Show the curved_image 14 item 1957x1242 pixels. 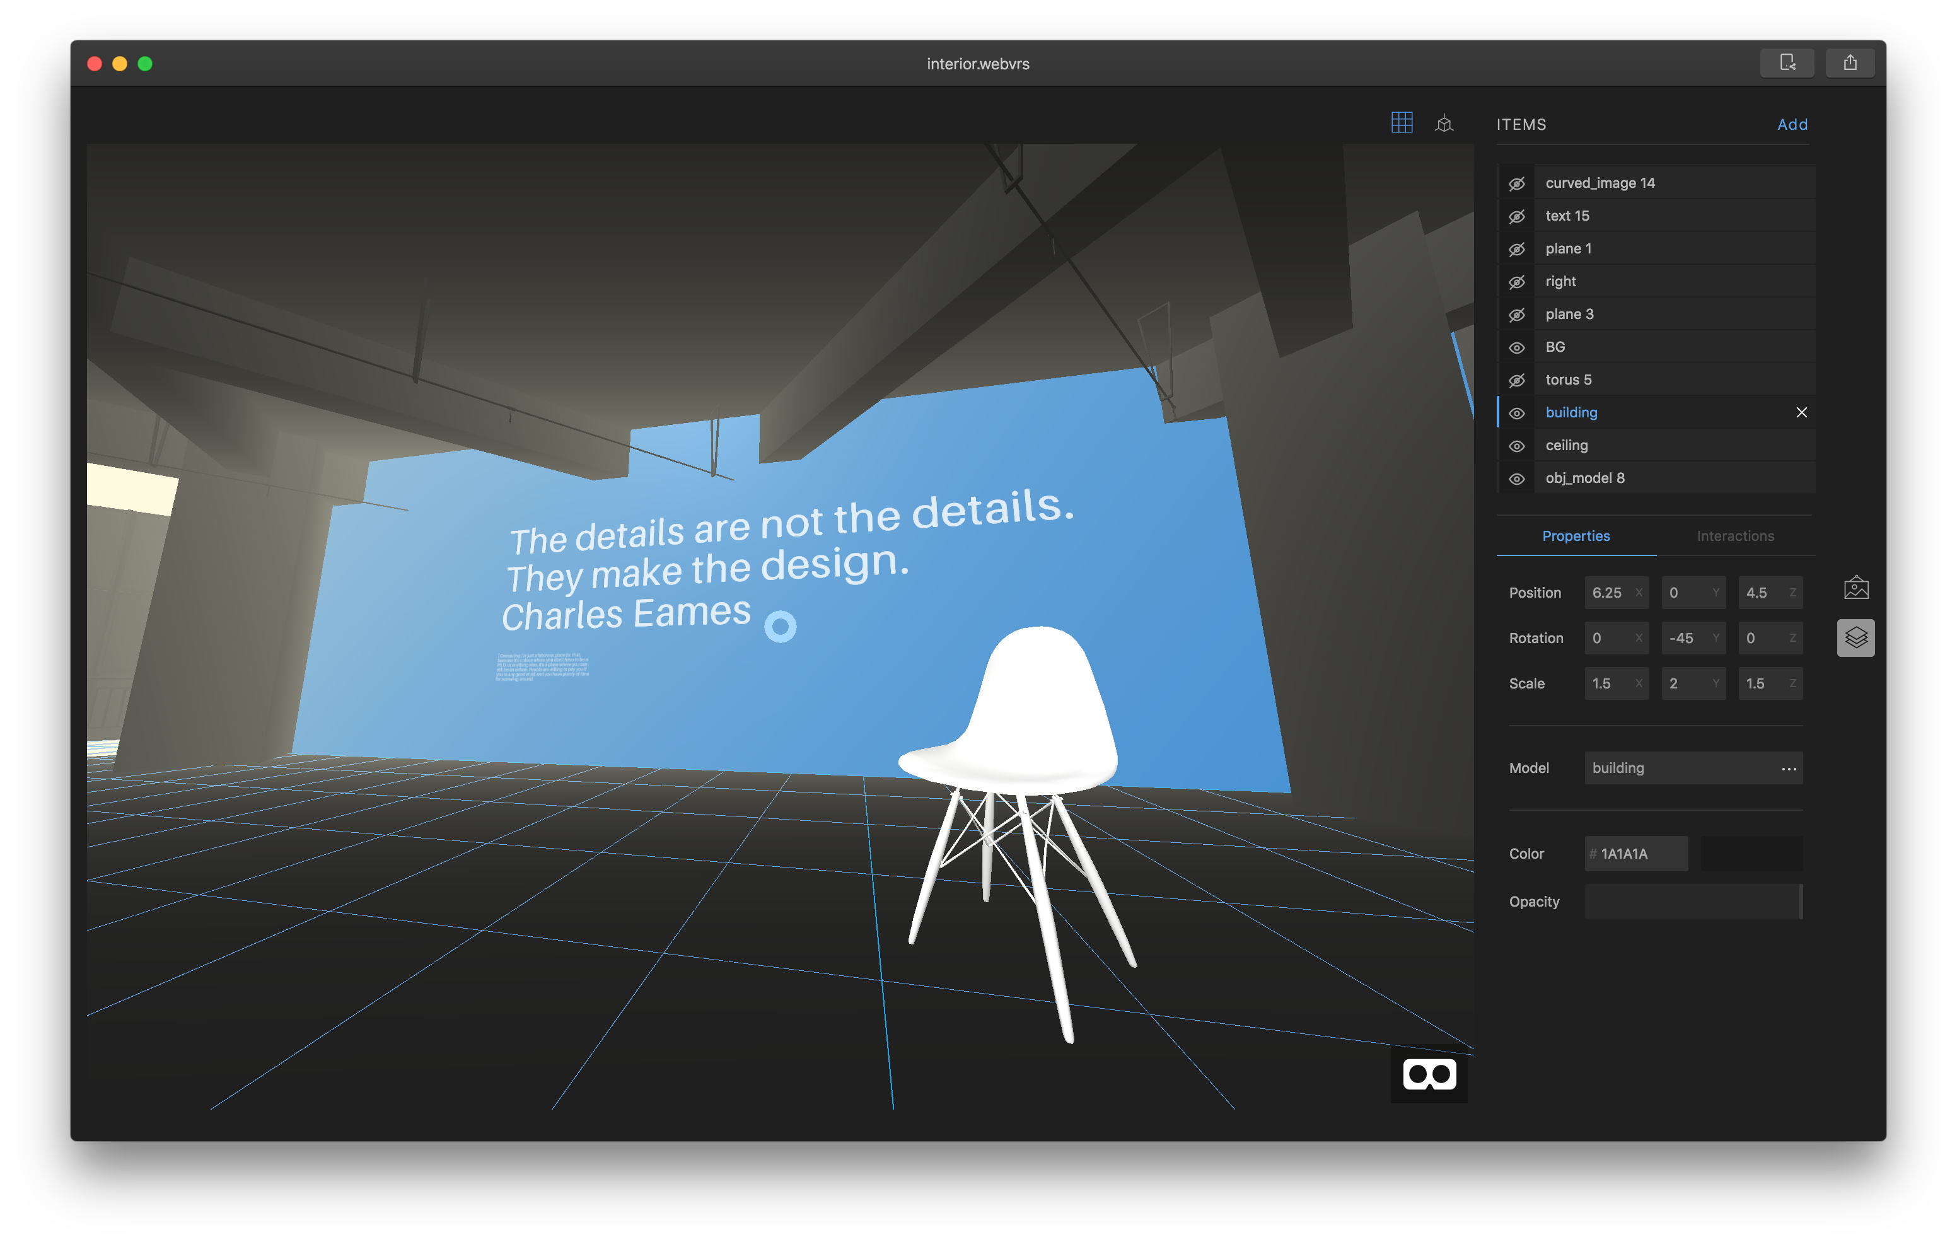pyautogui.click(x=1516, y=183)
